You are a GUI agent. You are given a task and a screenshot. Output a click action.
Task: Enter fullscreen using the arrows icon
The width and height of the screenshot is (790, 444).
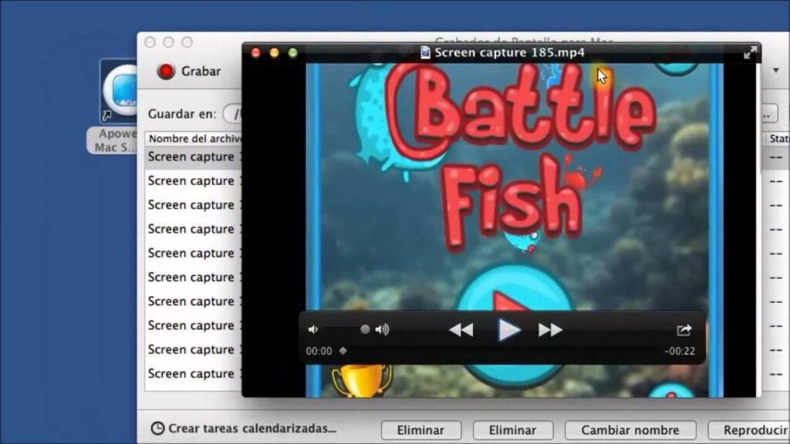coord(750,53)
